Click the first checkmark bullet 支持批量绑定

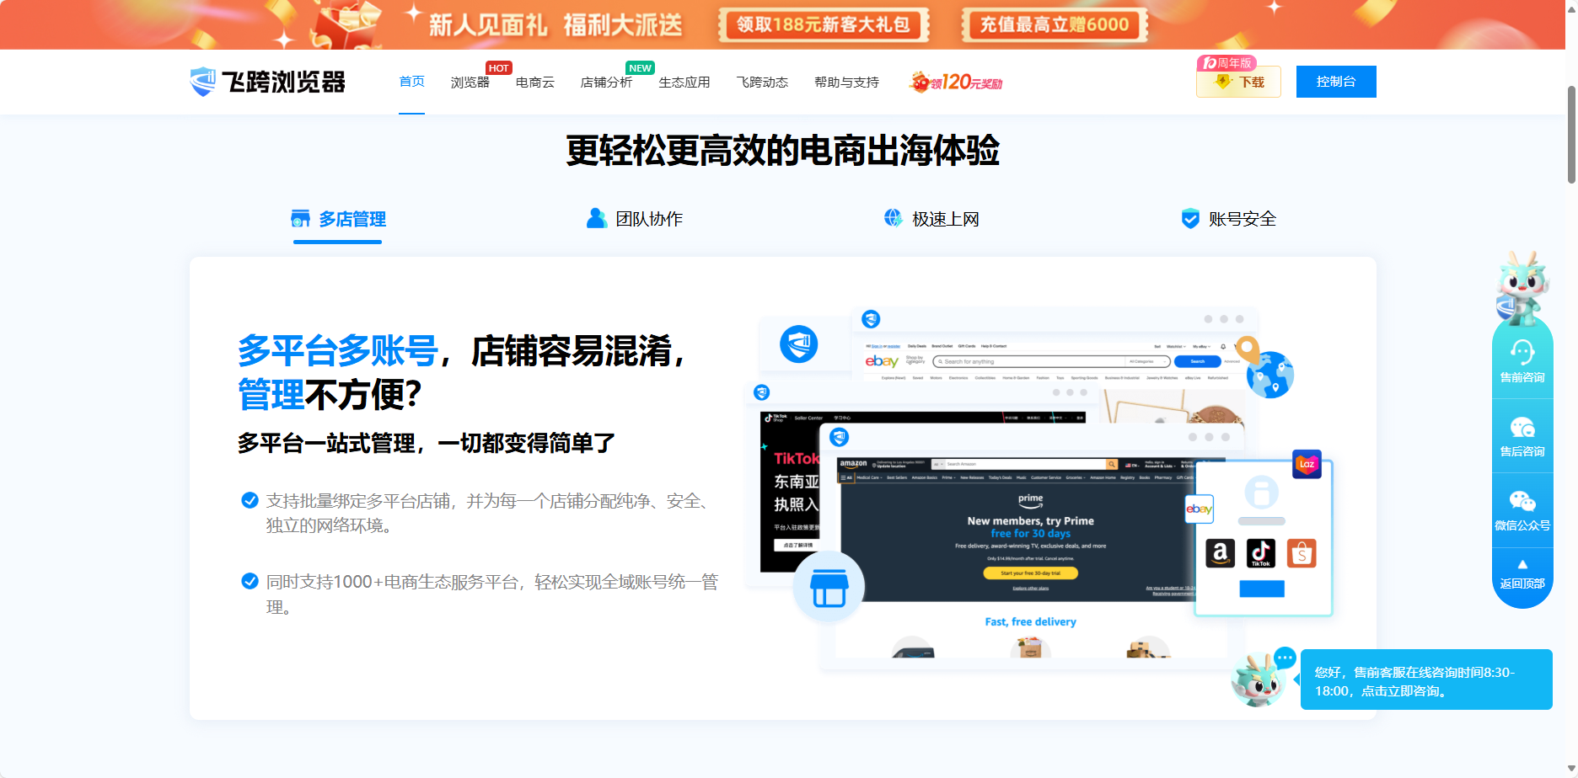(x=250, y=500)
